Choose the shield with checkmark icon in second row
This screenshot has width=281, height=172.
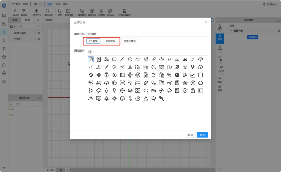point(114,67)
